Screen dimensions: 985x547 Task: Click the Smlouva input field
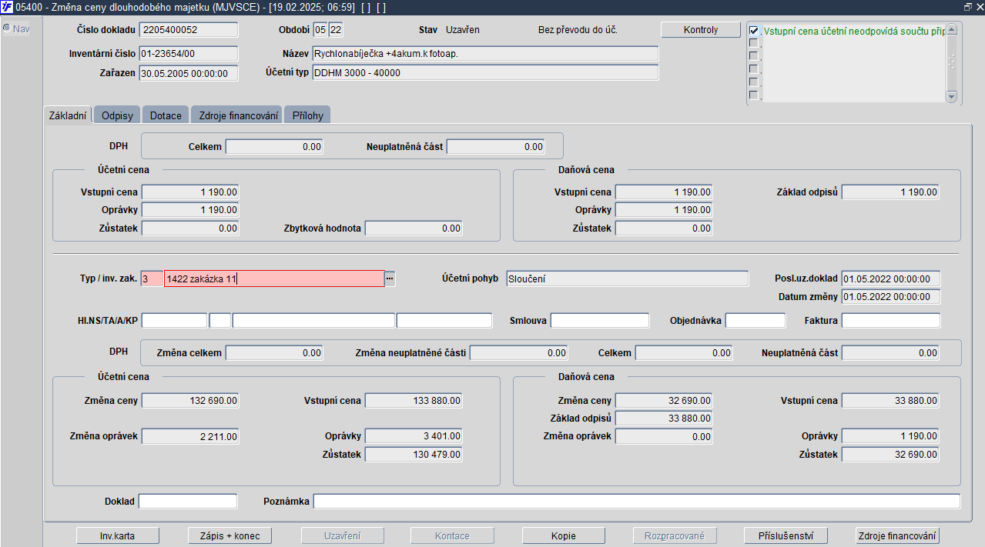pyautogui.click(x=600, y=320)
